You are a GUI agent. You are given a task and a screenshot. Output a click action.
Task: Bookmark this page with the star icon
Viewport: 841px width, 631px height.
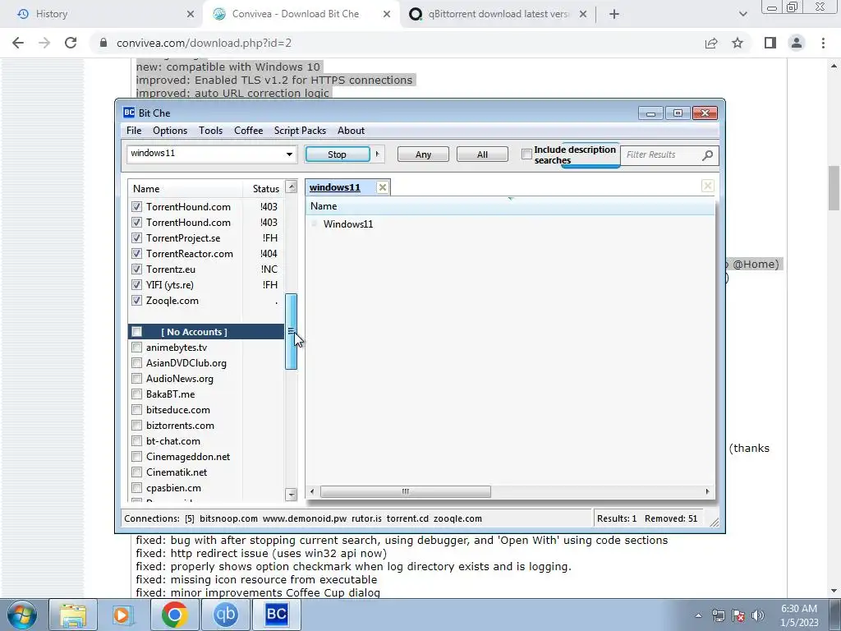738,43
